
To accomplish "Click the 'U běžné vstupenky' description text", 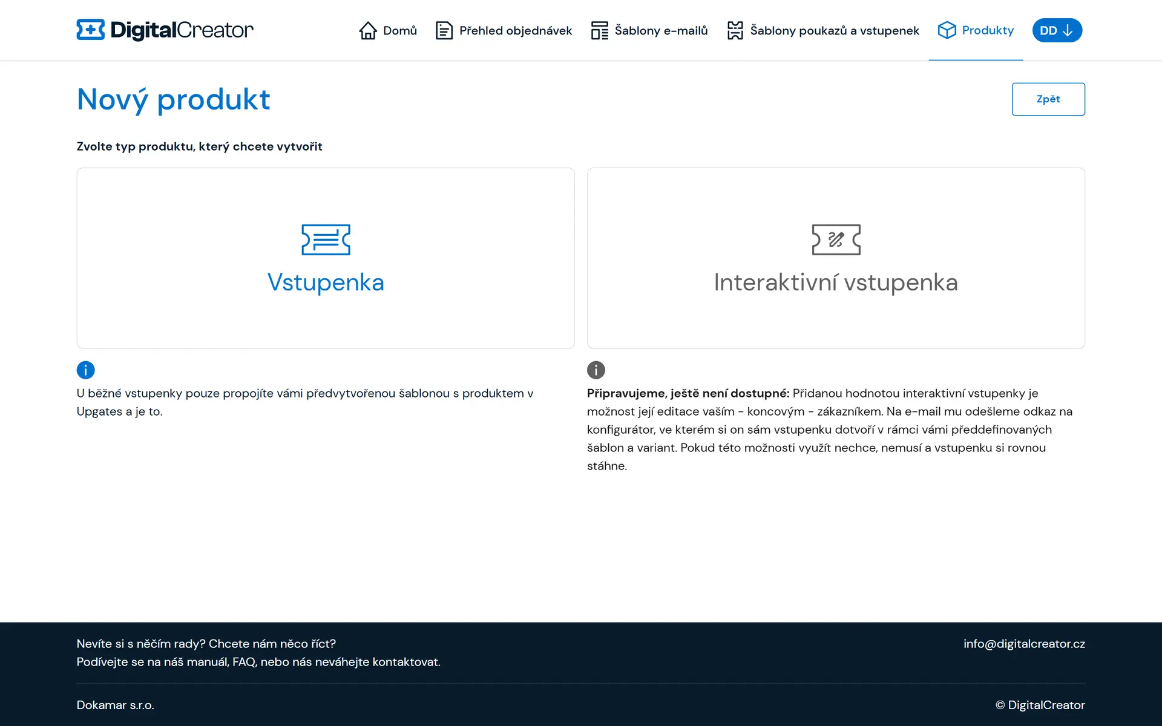I will [304, 402].
